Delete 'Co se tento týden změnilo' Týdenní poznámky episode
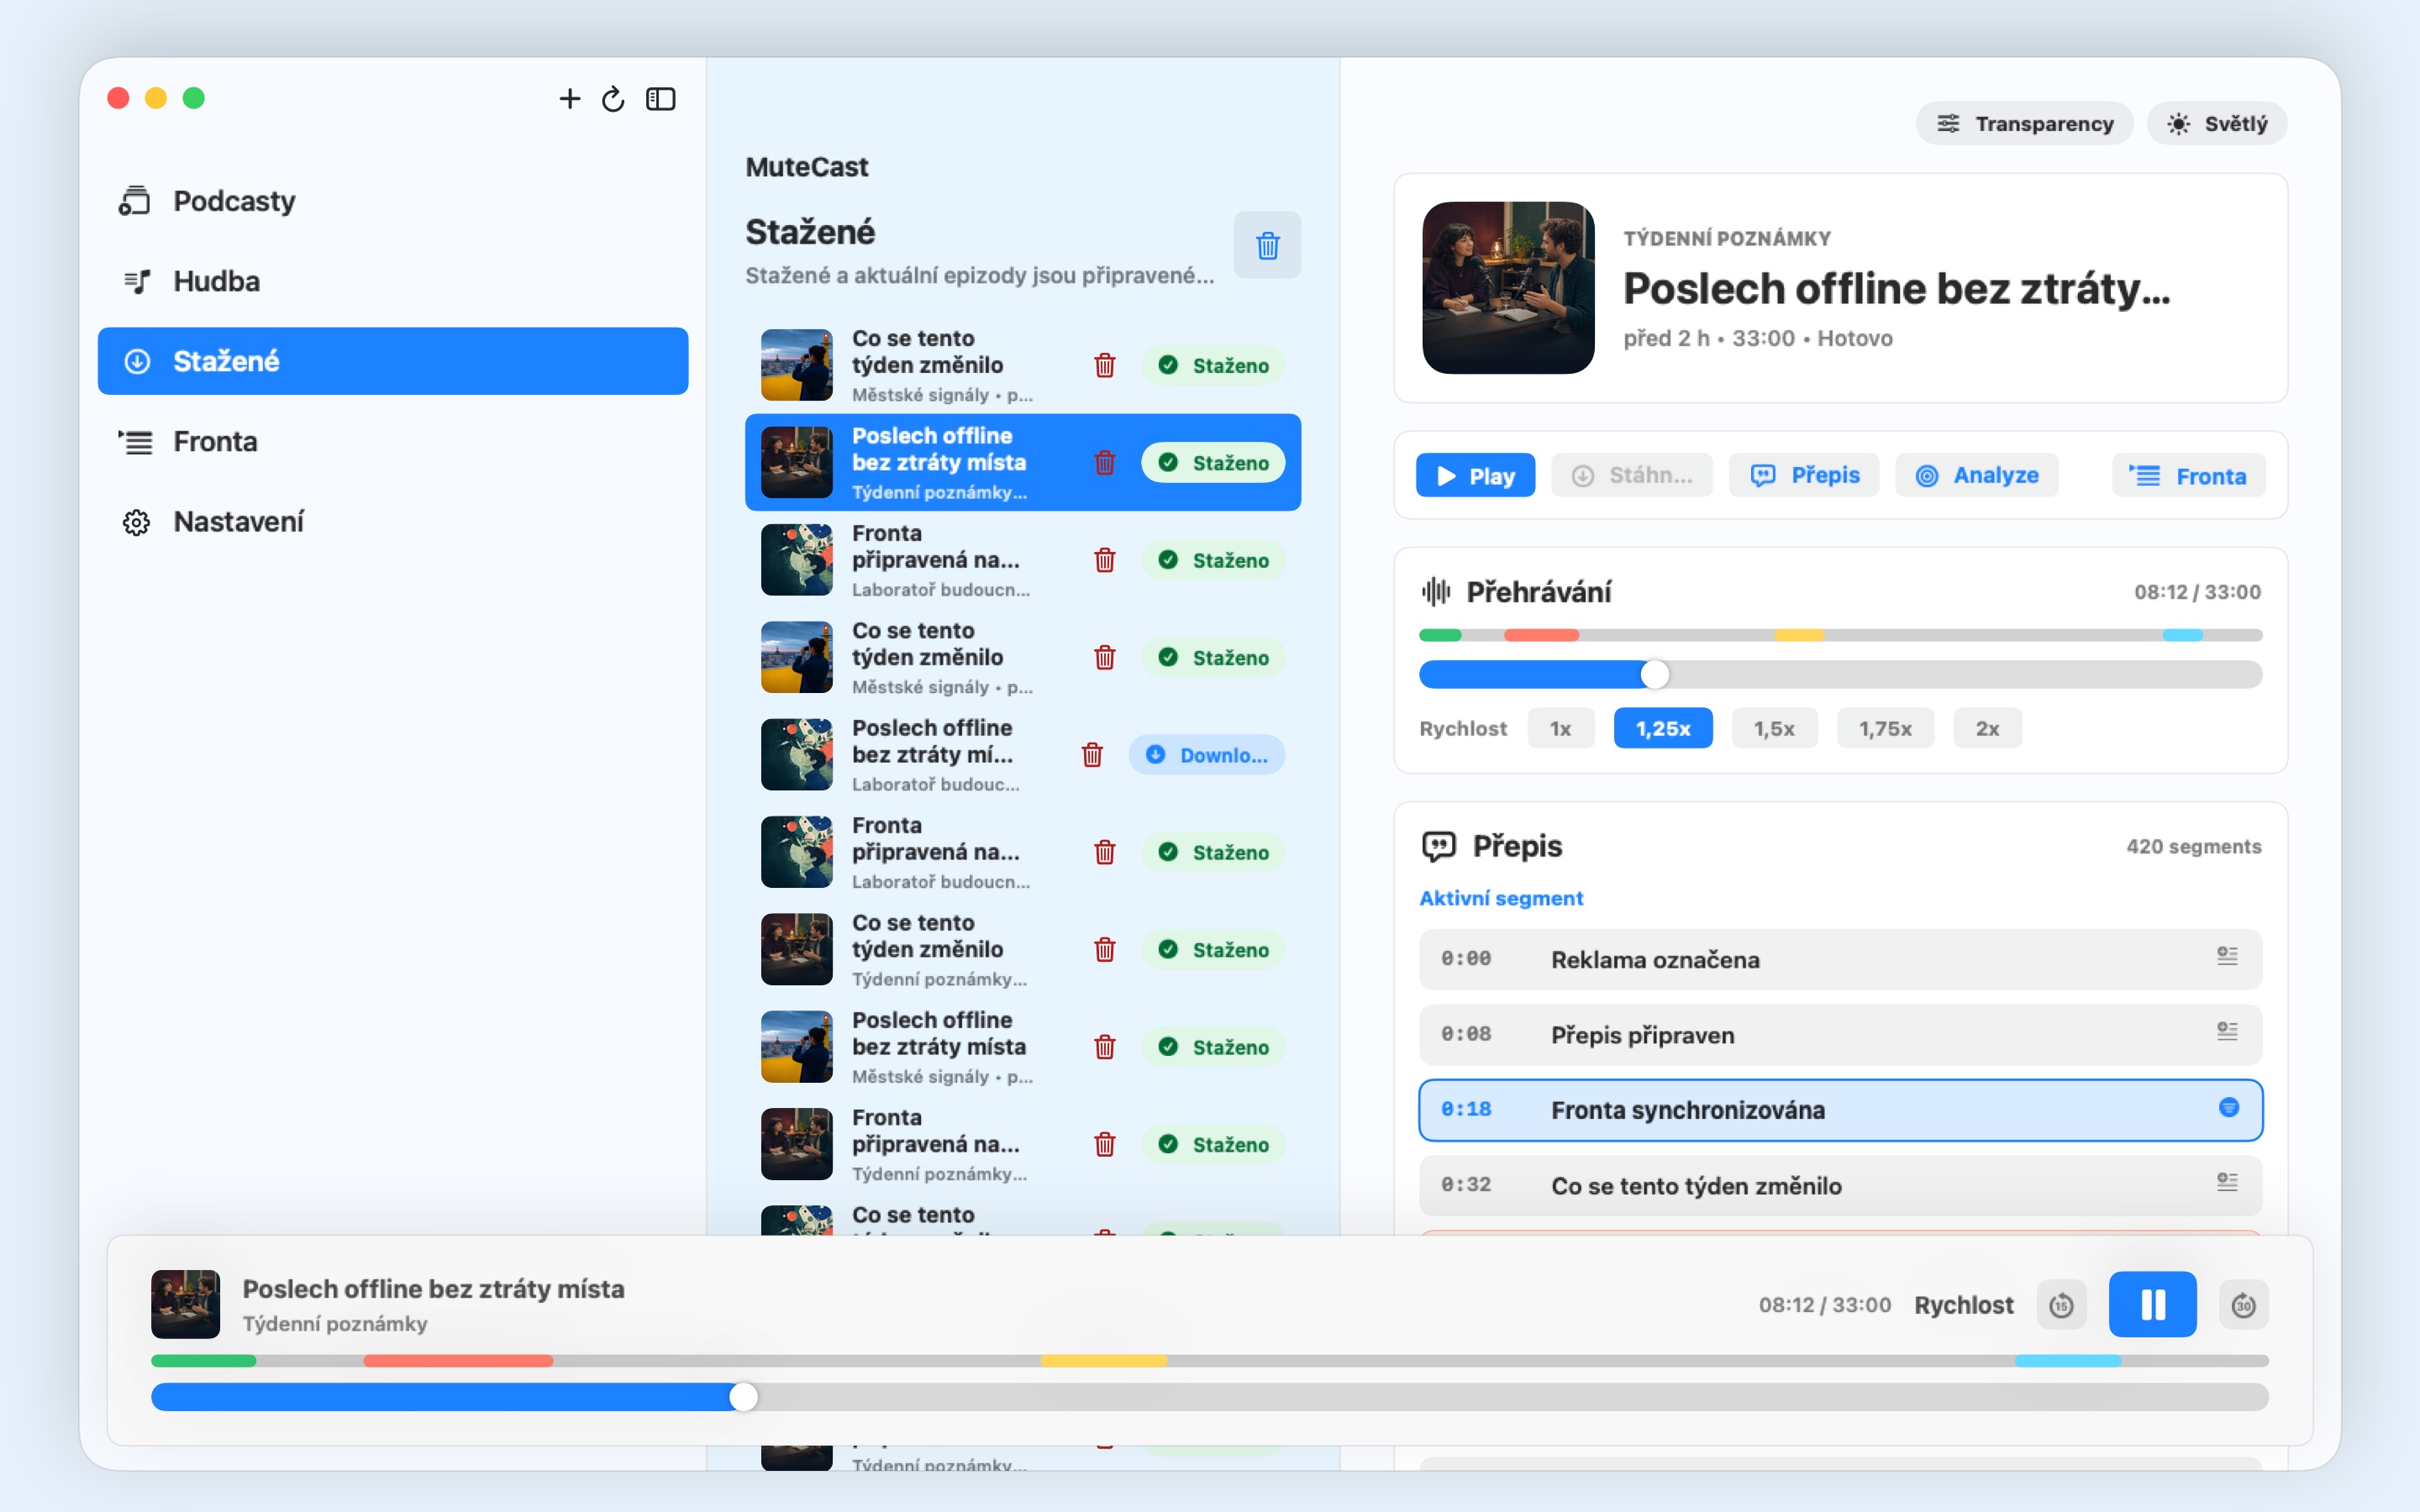This screenshot has width=2420, height=1512. point(1104,949)
